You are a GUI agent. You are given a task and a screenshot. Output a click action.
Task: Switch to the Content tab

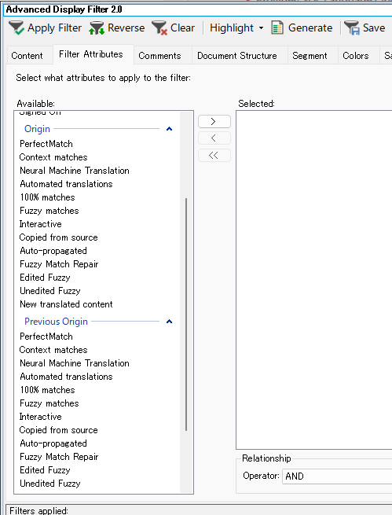click(x=27, y=56)
